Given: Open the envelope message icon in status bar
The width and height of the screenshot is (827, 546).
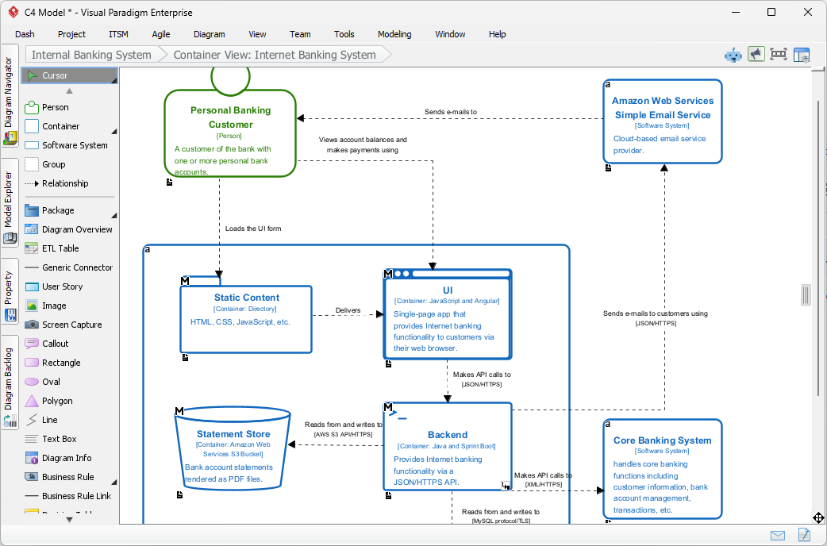Looking at the screenshot, I should (778, 536).
